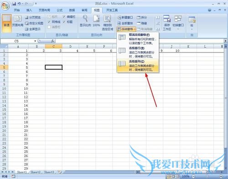This screenshot has width=228, height=179.
Task: Select the Sheet1 worksheet tab
Action: tap(22, 172)
